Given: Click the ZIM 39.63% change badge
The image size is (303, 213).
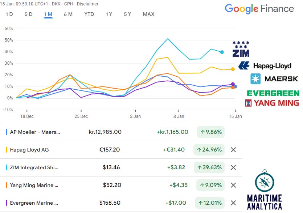Looking at the screenshot, I should point(209,167).
